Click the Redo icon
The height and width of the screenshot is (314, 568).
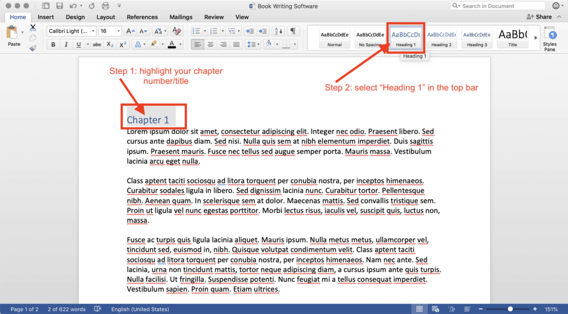(x=92, y=6)
